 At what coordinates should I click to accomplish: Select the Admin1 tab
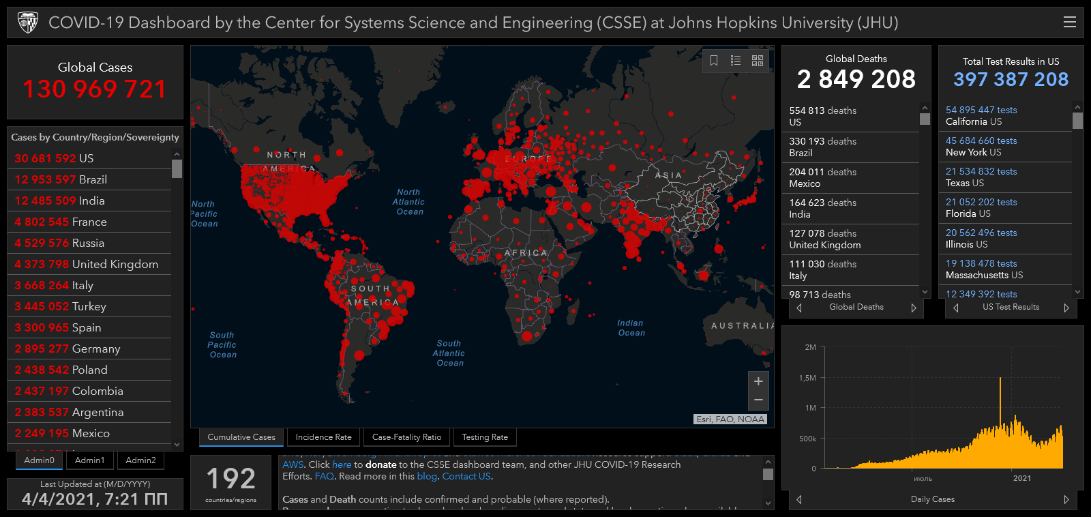coord(90,460)
